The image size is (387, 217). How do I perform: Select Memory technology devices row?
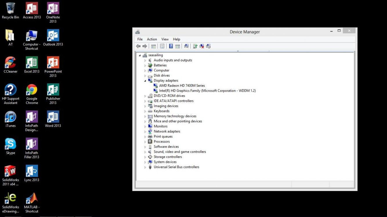click(175, 116)
